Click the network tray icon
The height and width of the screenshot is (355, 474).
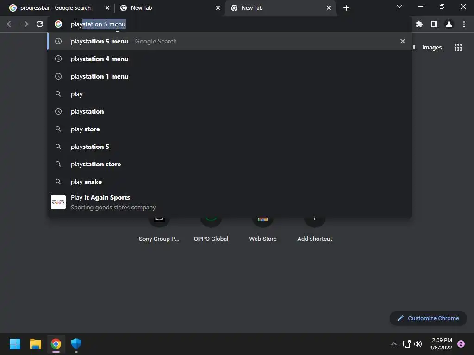click(x=407, y=344)
